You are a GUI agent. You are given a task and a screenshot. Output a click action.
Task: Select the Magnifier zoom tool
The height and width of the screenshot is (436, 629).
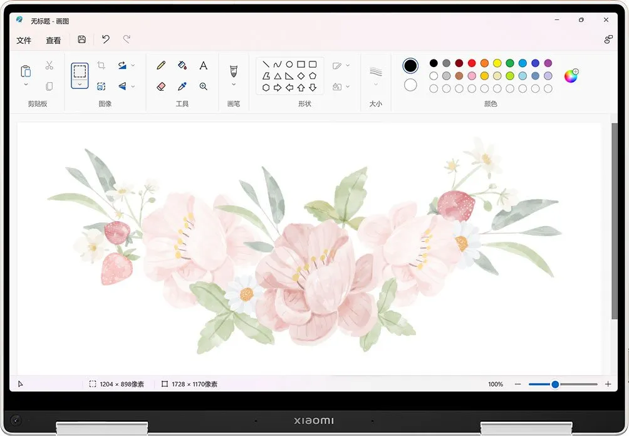coord(204,86)
